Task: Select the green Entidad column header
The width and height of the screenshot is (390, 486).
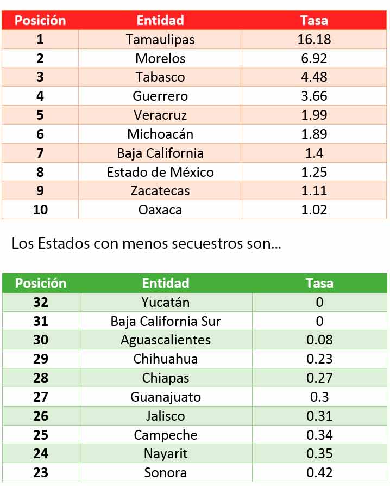Action: pyautogui.click(x=166, y=283)
